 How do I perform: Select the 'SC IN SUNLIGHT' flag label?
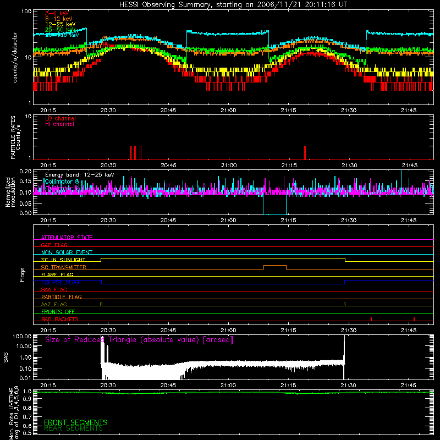[63, 260]
